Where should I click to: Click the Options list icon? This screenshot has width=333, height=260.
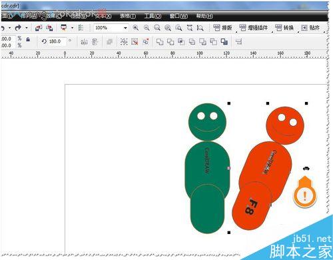(81, 28)
